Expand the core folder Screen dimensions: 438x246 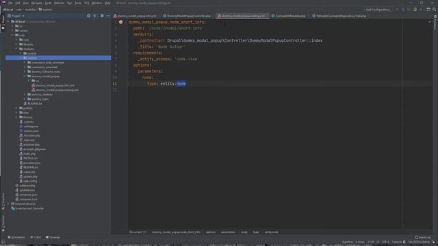pos(16,40)
